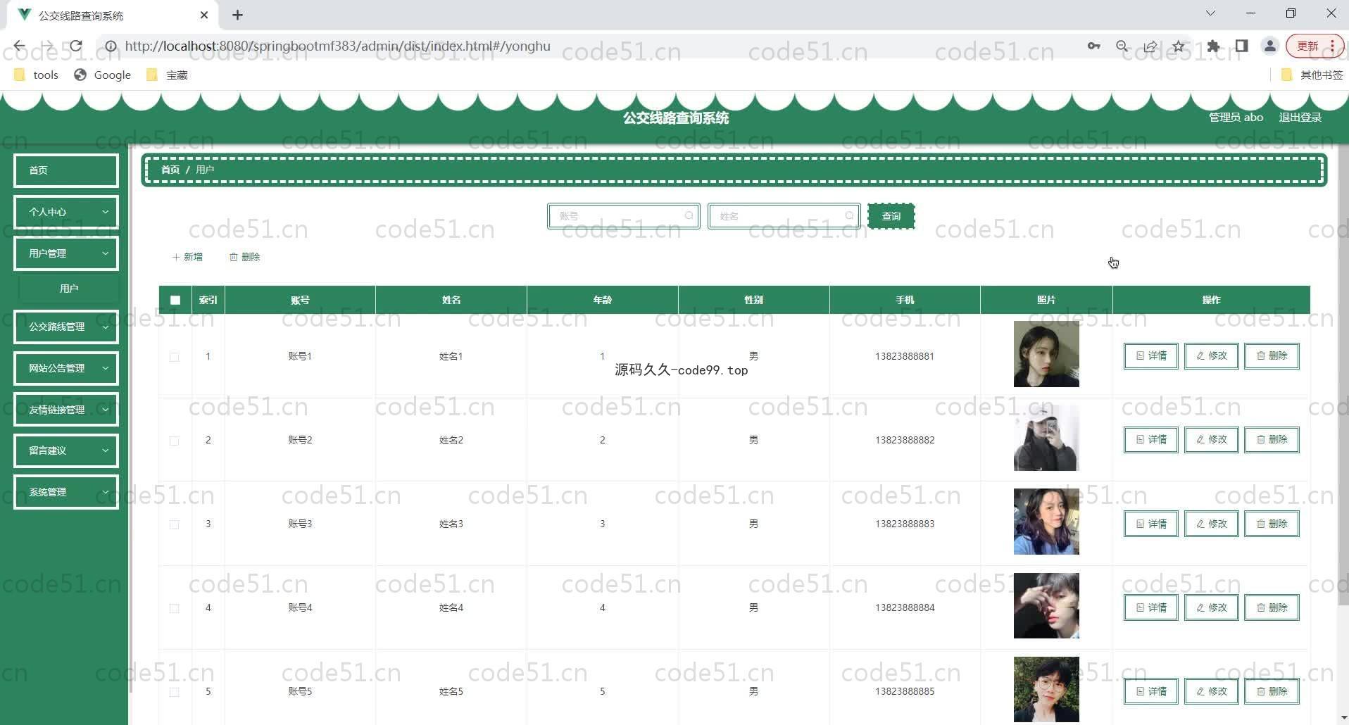Open a new browser tab
This screenshot has width=1349, height=725.
pos(237,15)
